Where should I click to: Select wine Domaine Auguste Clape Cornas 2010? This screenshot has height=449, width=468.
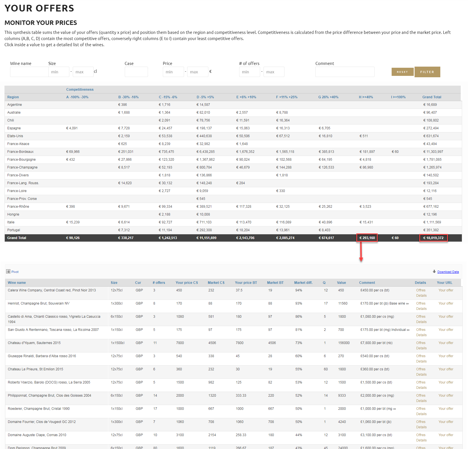(37, 435)
